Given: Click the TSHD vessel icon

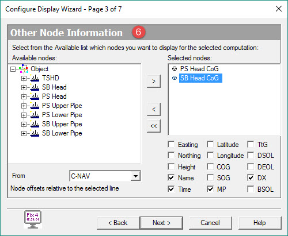Looking at the screenshot, I should click(x=35, y=78).
